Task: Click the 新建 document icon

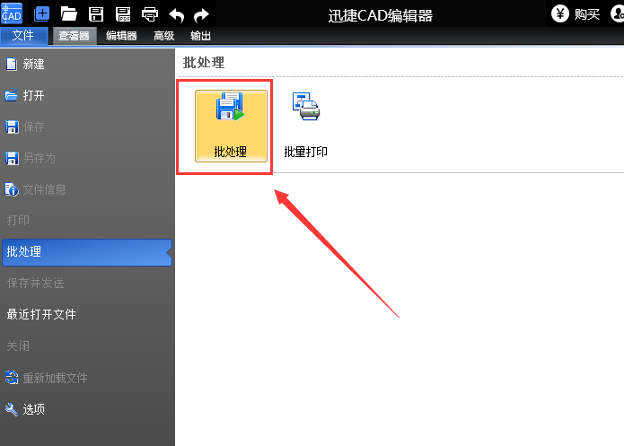Action: point(12,64)
